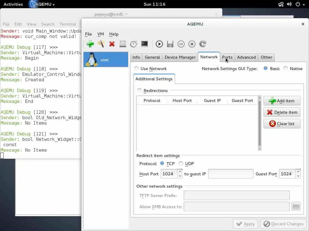
Task: Open the power menu in the top bar
Action: coord(300,4)
